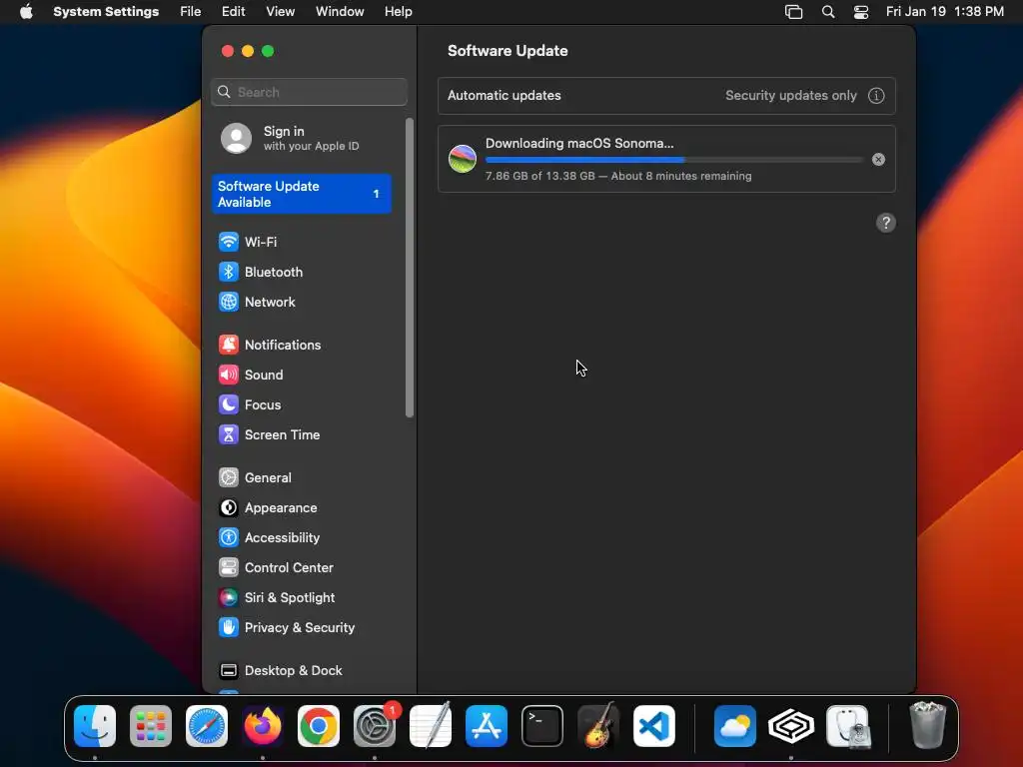Click the macOS Sonoma download progress bar
The height and width of the screenshot is (767, 1023).
(x=674, y=160)
